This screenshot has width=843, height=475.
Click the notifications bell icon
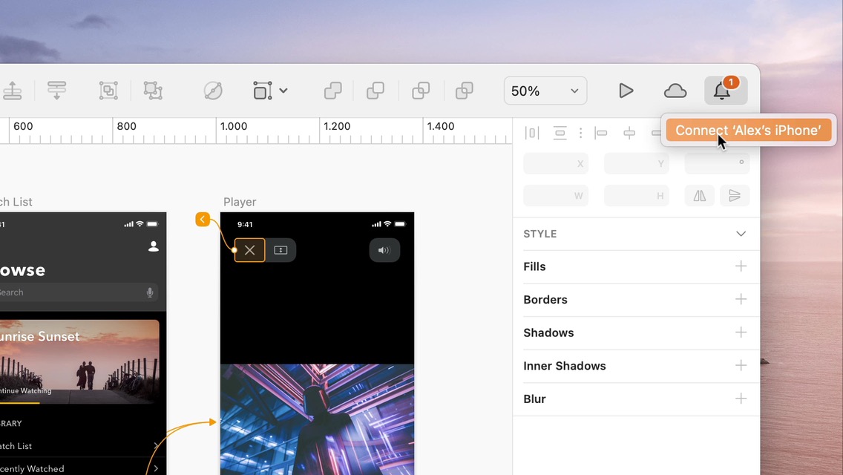tap(721, 91)
